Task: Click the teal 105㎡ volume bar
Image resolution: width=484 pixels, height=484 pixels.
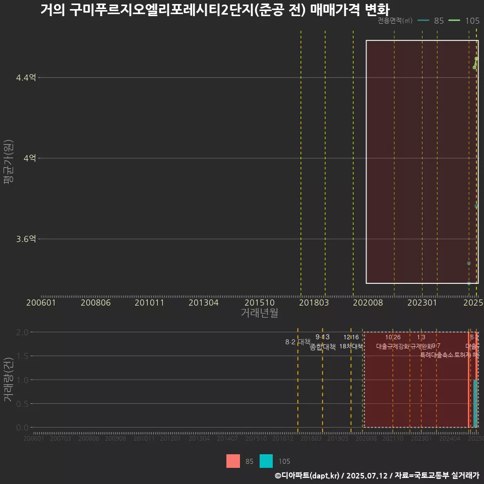Action: [475, 403]
